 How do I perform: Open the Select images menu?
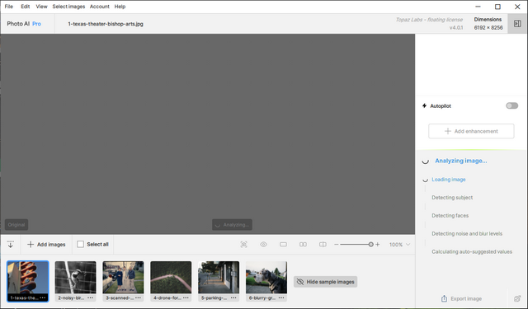(x=68, y=7)
